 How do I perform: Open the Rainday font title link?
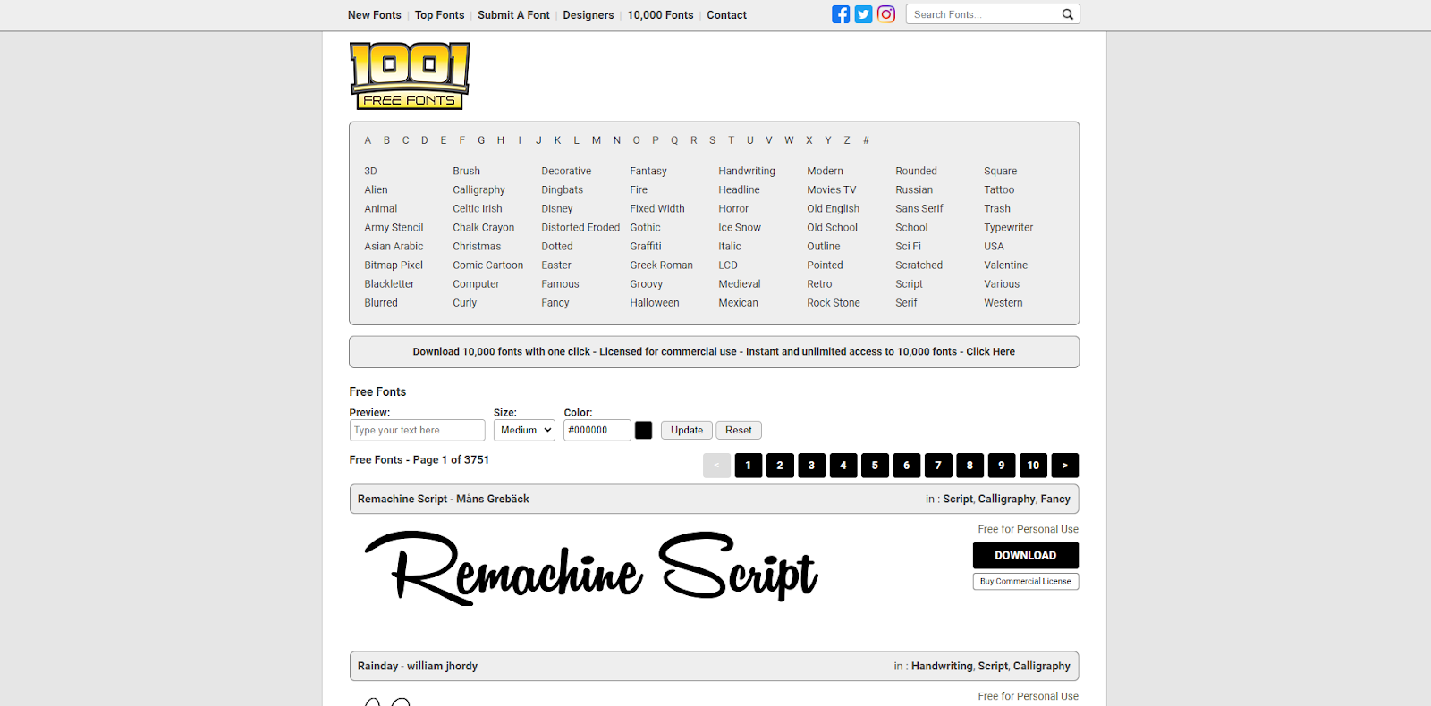pyautogui.click(x=377, y=666)
